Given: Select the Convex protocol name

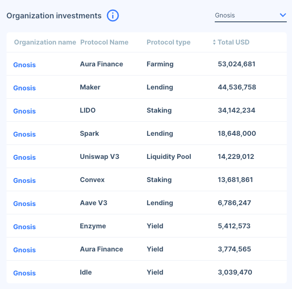Looking at the screenshot, I should click(x=92, y=180).
